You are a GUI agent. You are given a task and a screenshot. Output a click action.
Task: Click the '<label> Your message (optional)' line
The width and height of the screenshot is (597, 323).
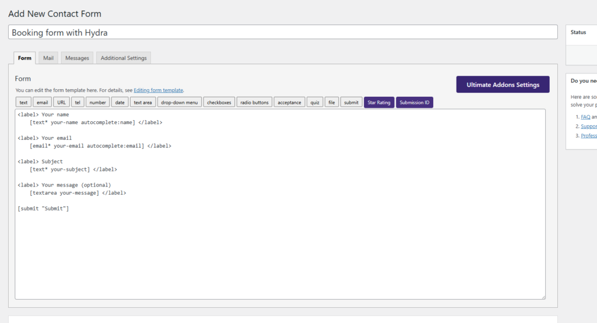click(64, 185)
